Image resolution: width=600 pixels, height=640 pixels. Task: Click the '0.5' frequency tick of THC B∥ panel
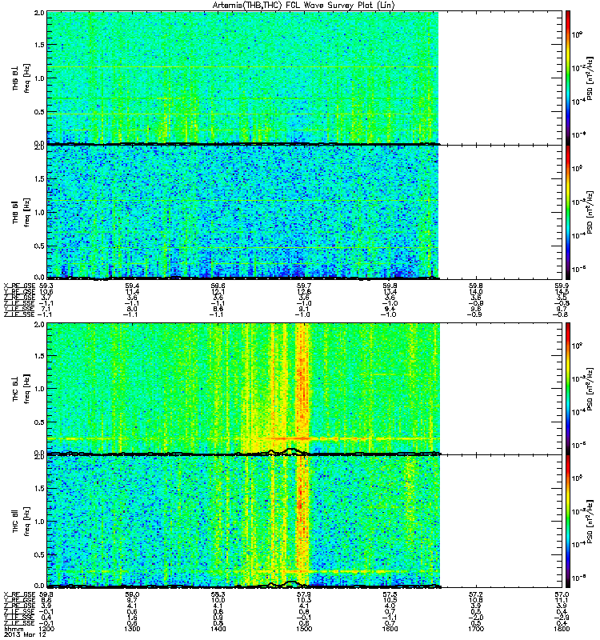(39, 554)
